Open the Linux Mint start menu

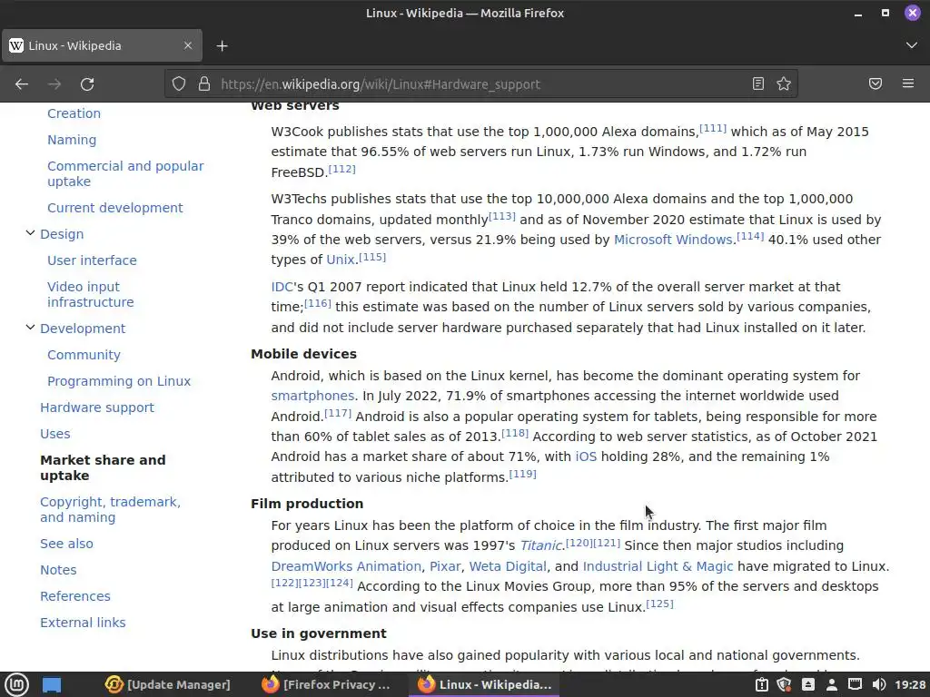16,684
